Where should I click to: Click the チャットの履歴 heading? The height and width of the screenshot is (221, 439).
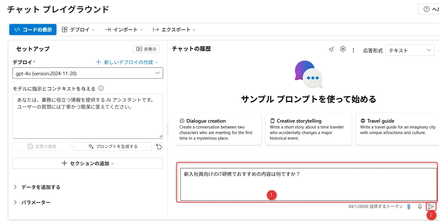click(x=191, y=49)
